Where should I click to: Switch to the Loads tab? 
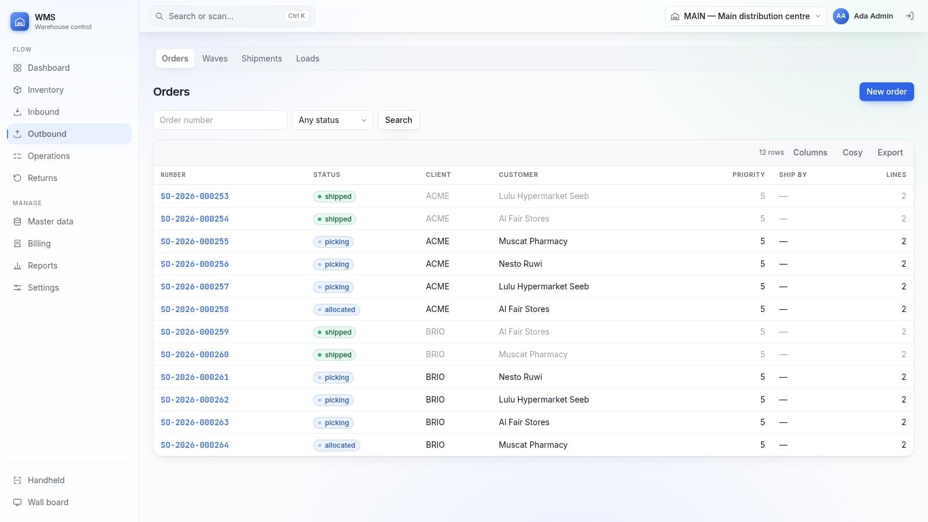point(307,59)
